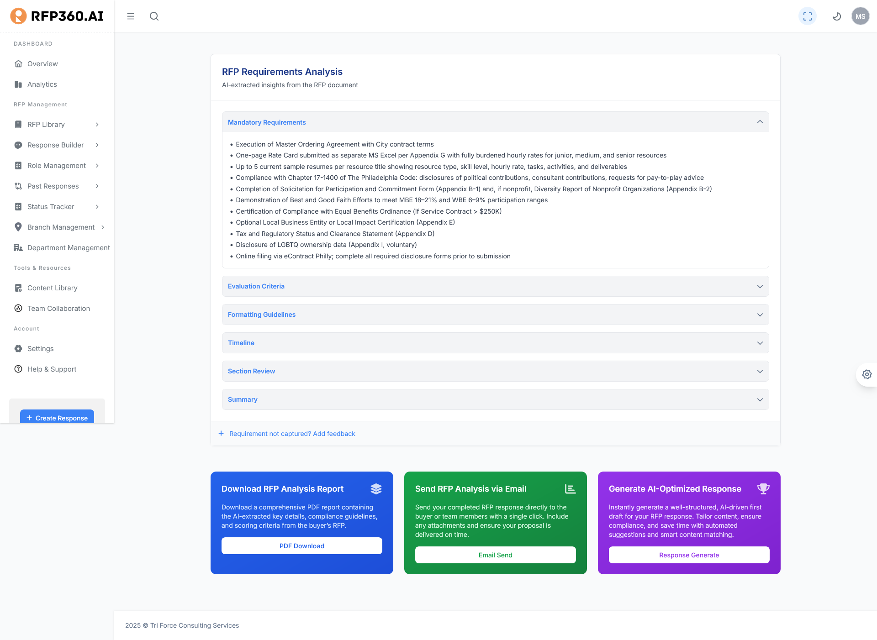
Task: Expand RFP Library submenu arrow
Action: click(97, 125)
